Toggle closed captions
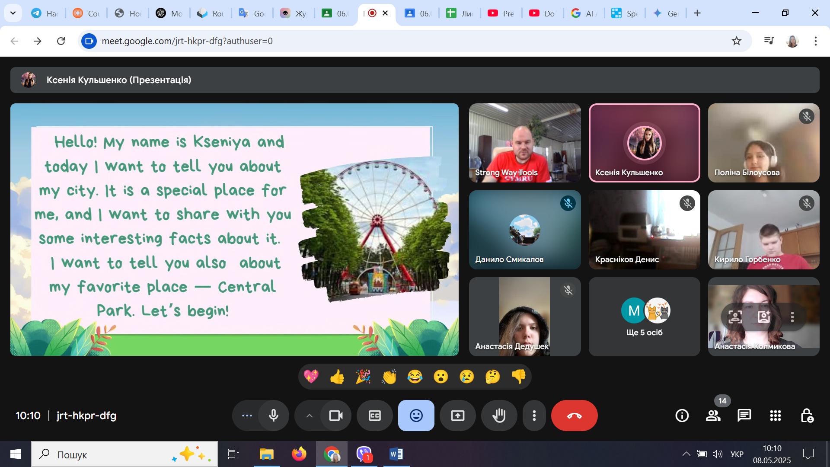This screenshot has width=830, height=467. click(x=374, y=416)
